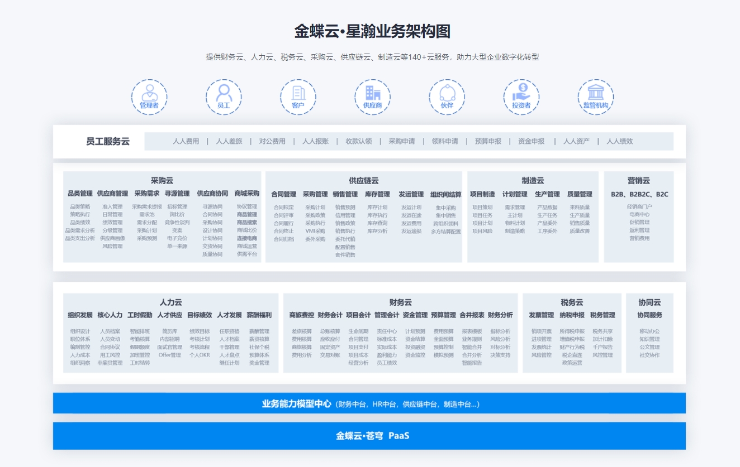
Task: Click 单一来源 under 寻源管理
Action: (177, 246)
